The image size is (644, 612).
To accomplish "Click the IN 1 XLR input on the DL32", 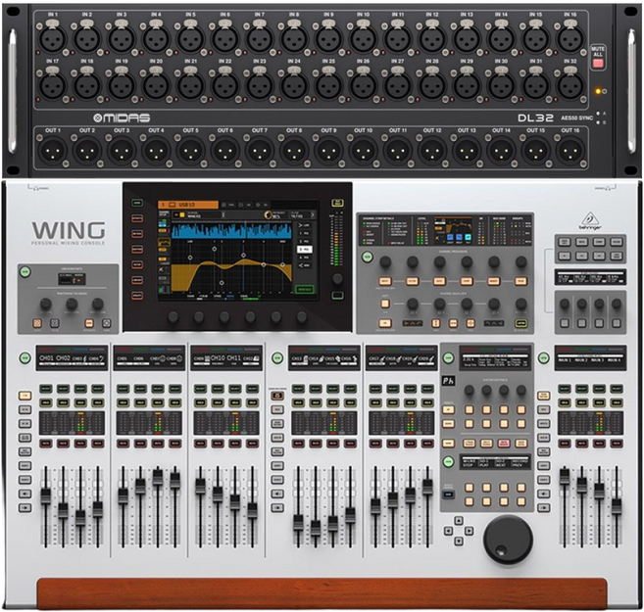I will coord(53,40).
